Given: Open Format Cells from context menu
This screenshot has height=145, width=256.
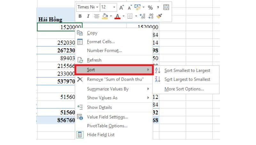Looking at the screenshot, I should [x=114, y=42].
